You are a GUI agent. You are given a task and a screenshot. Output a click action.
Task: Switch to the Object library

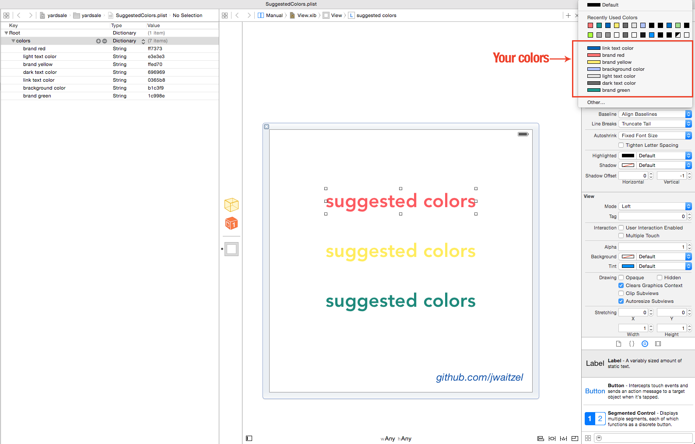click(645, 344)
